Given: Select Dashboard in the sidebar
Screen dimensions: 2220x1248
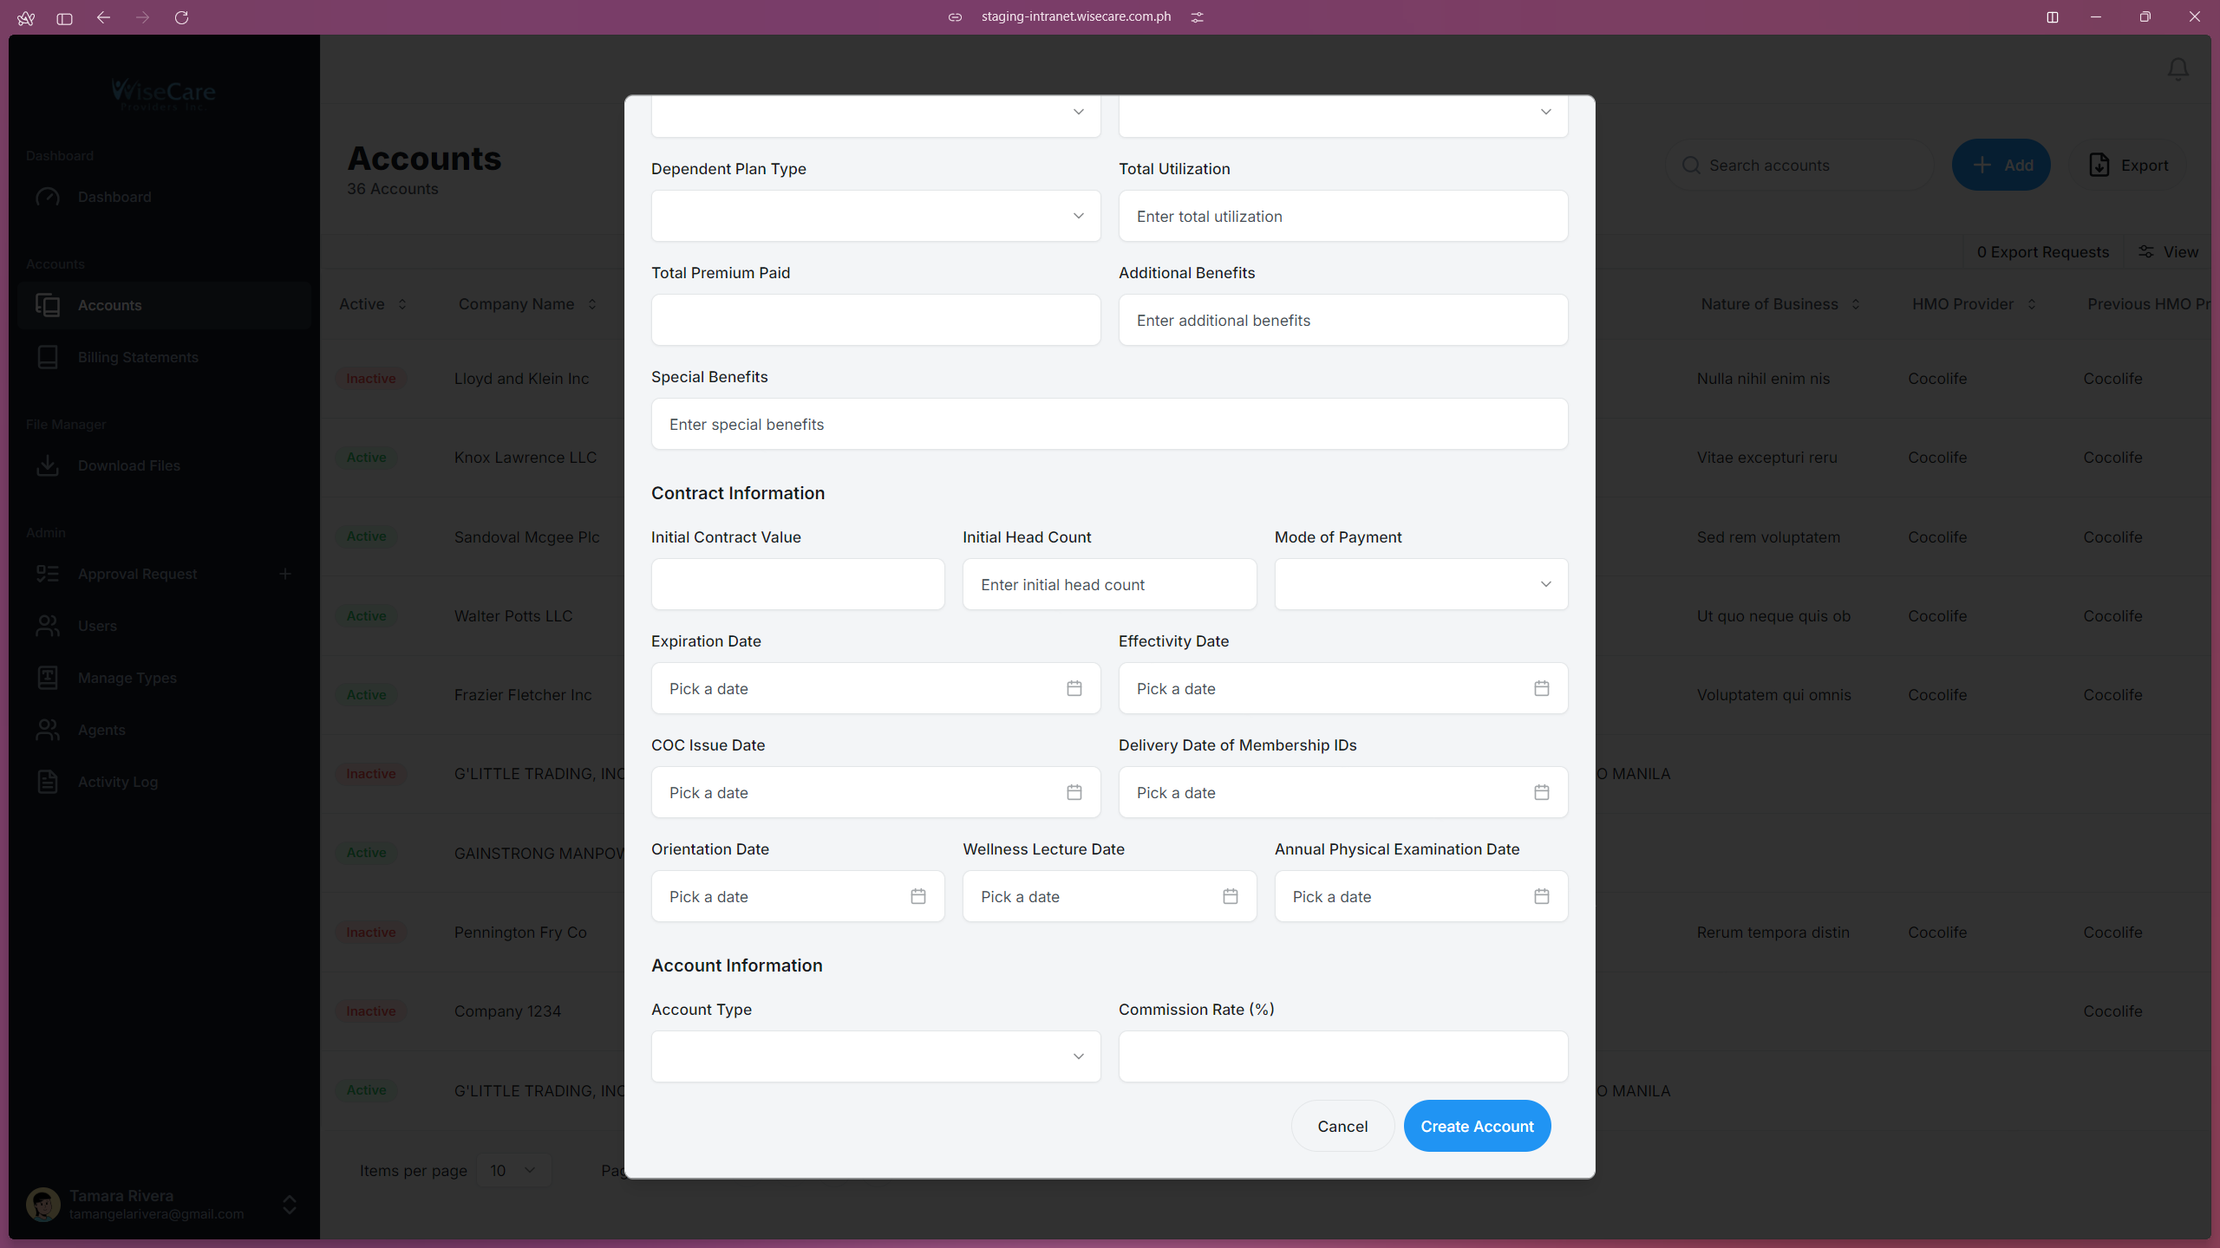Looking at the screenshot, I should 113,197.
